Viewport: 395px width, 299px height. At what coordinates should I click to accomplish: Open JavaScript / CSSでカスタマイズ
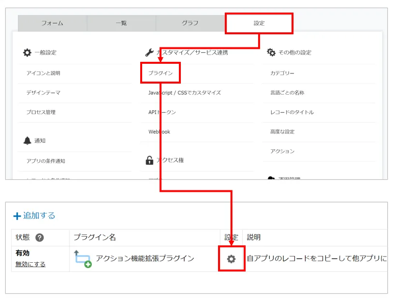click(184, 93)
